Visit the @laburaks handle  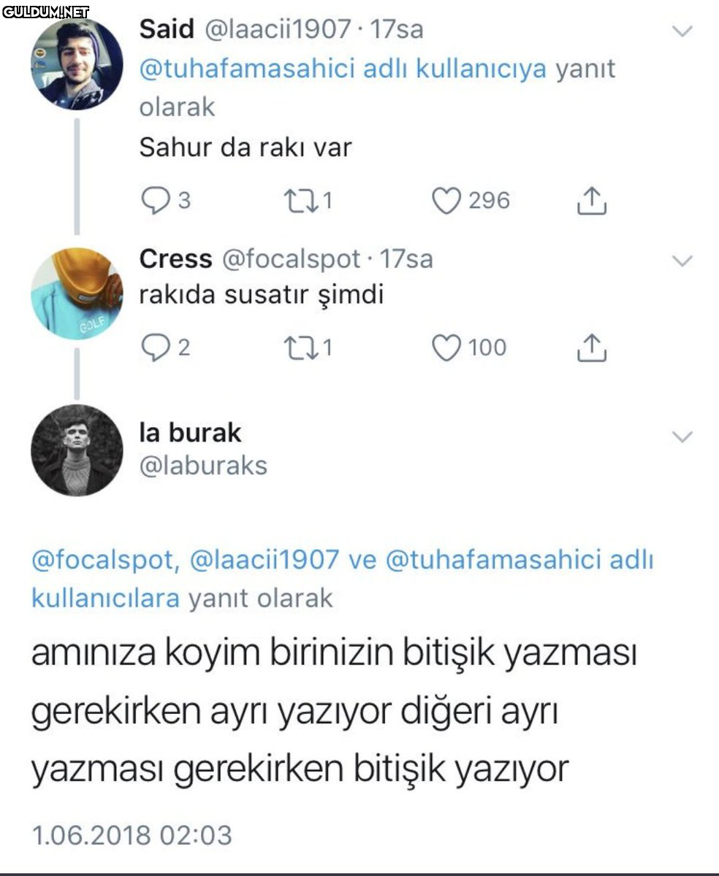click(203, 466)
